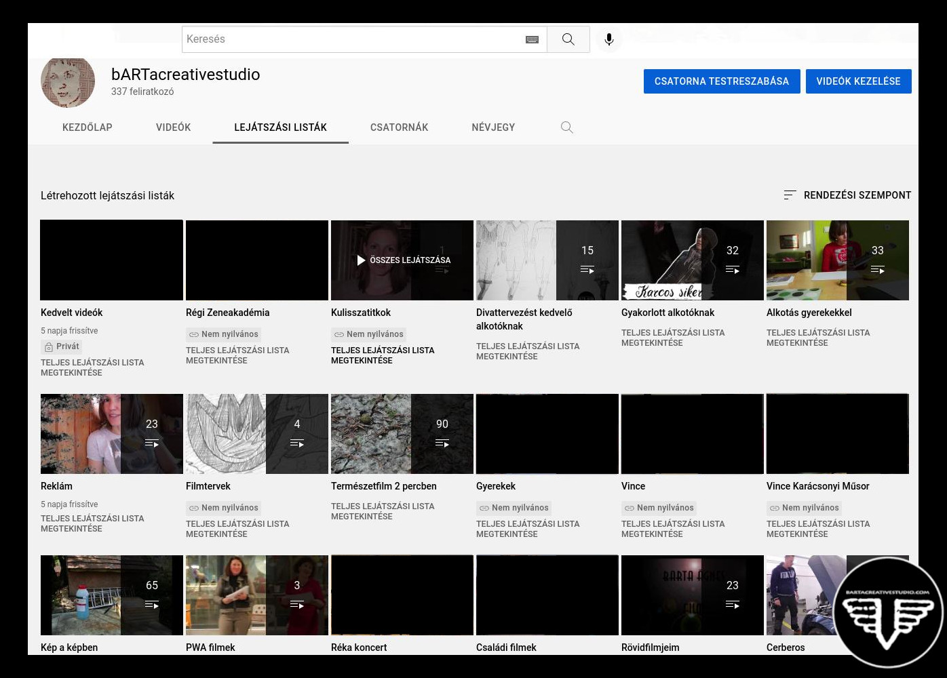Open the on-screen keyboard icon in search
The height and width of the screenshot is (678, 947).
(x=532, y=39)
